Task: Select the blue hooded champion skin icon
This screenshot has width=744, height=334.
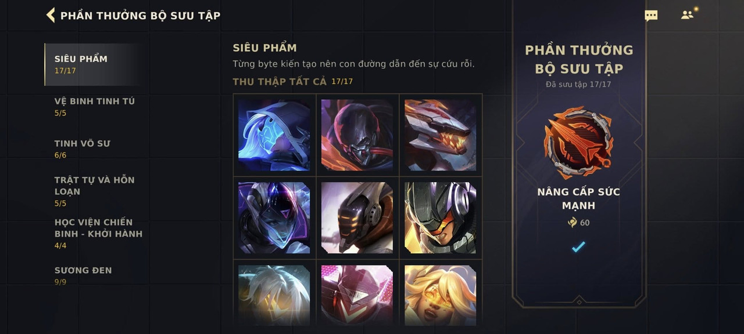Action: 274,135
